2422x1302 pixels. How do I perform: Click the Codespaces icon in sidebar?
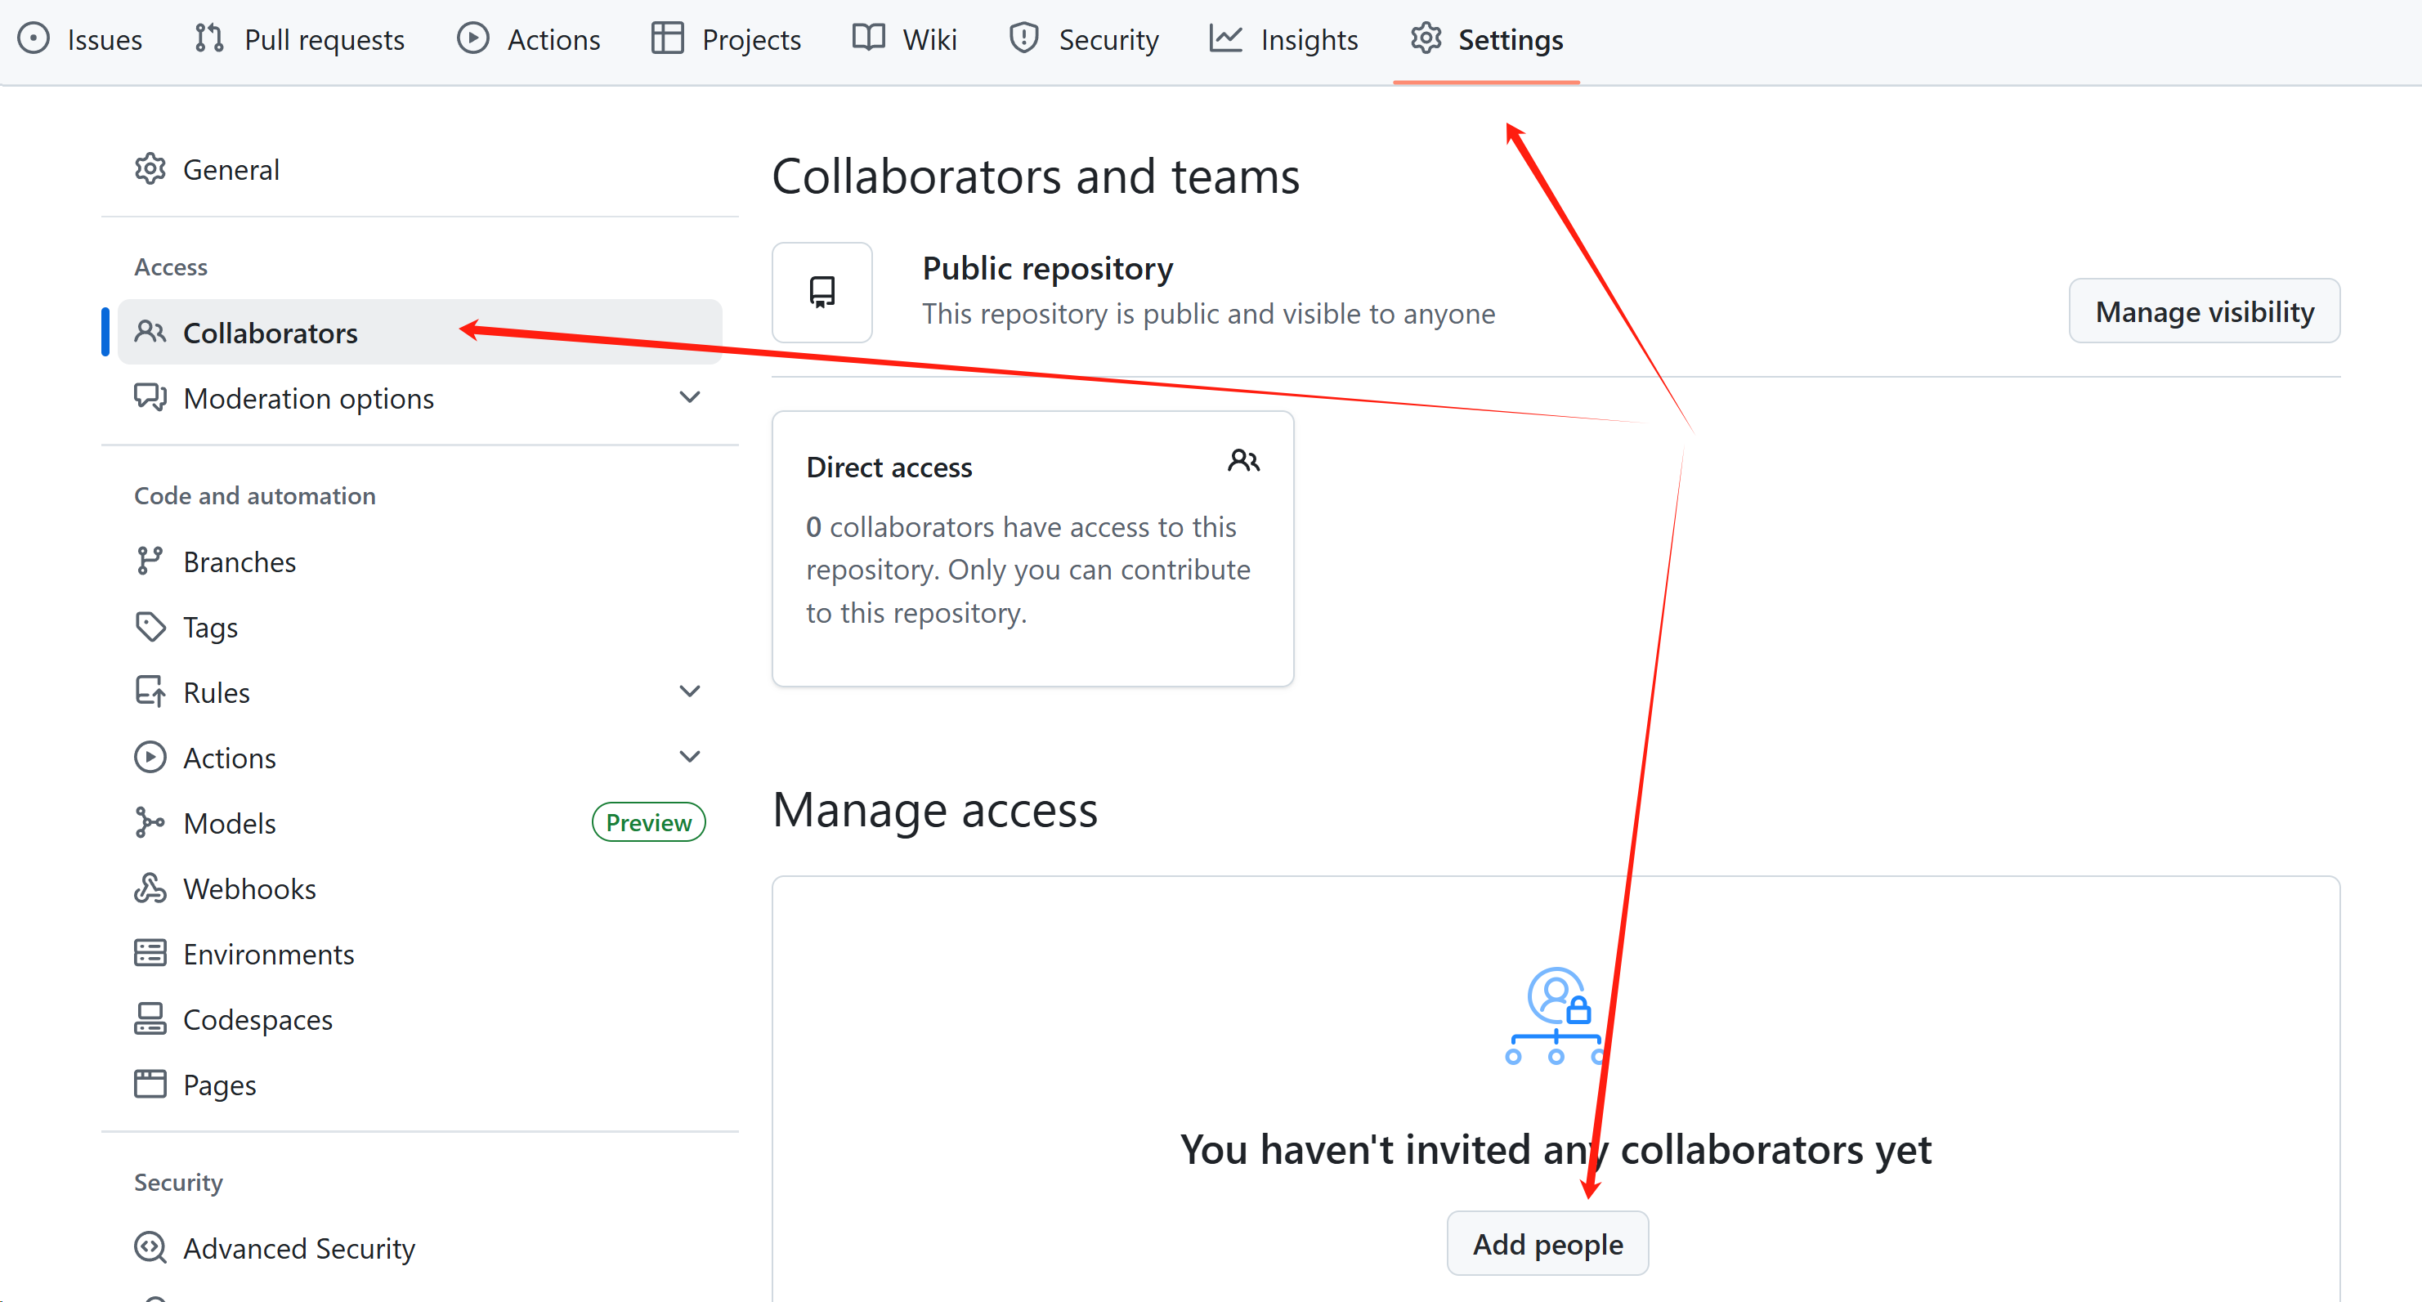tap(150, 1019)
